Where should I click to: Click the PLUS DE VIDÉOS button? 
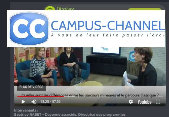(31, 87)
